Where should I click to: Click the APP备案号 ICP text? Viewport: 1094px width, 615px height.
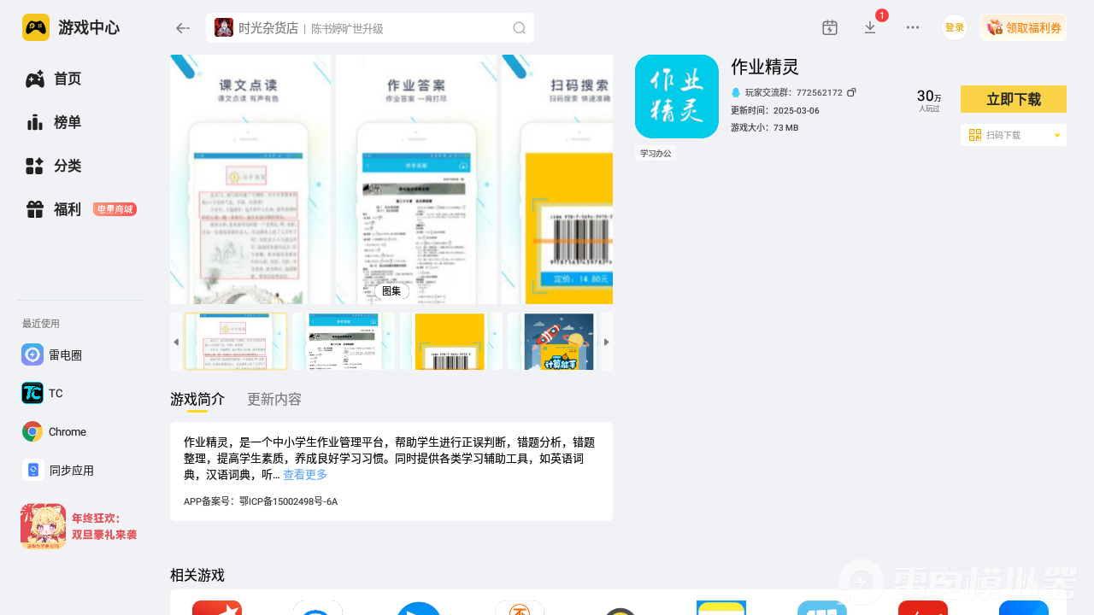(x=261, y=501)
